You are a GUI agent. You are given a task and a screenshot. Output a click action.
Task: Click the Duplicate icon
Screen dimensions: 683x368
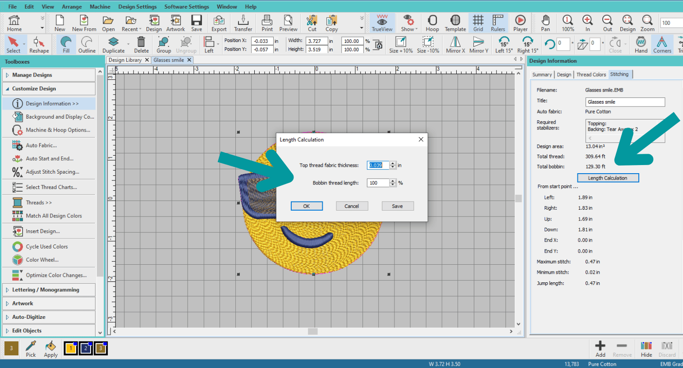click(x=113, y=45)
